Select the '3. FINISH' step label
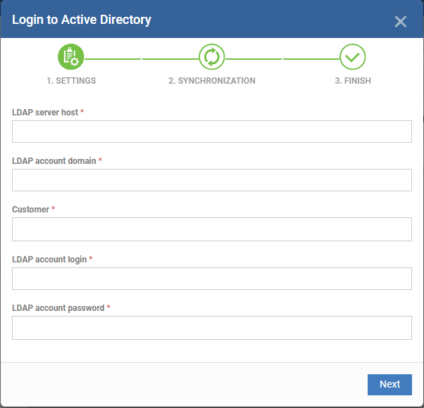The height and width of the screenshot is (408, 424). click(353, 81)
